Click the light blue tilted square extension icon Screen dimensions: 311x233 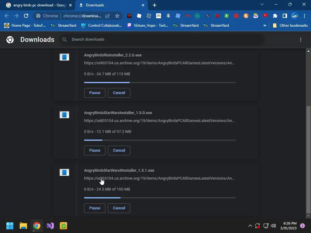[178, 16]
